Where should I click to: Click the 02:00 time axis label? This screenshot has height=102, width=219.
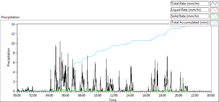point(33,95)
